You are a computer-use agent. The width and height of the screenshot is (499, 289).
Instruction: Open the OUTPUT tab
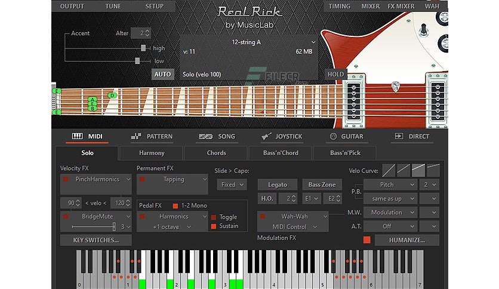point(72,6)
